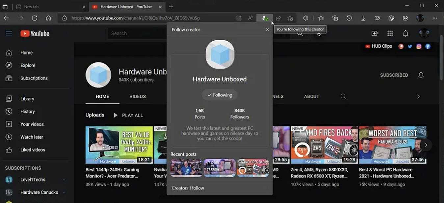
Task: Click the toolbar Share icon
Action: [405, 18]
